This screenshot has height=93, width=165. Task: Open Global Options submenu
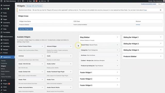[x=5, y=71]
